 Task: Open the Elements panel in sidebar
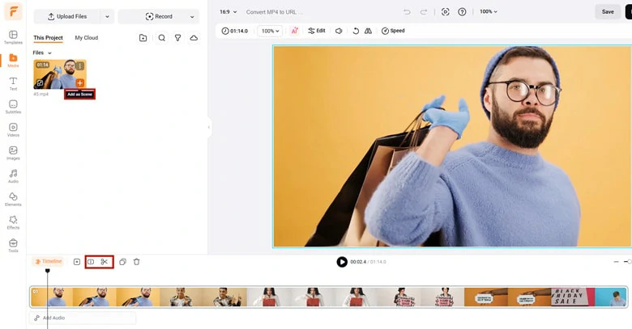(13, 199)
